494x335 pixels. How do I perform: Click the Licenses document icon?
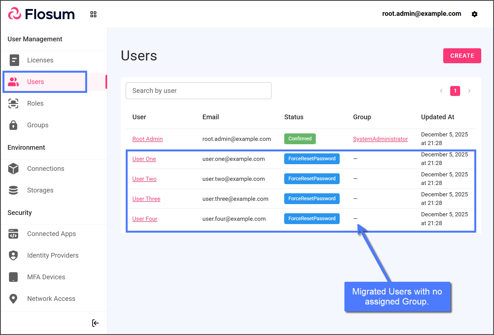pos(14,60)
